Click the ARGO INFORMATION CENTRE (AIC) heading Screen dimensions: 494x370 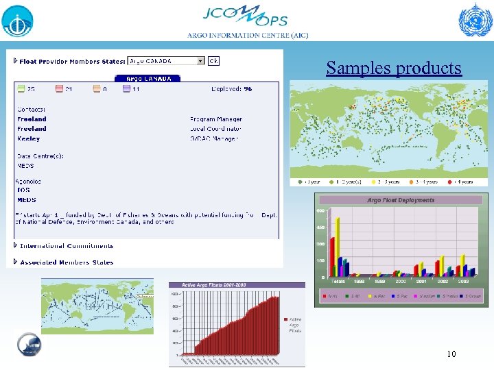tap(248, 35)
